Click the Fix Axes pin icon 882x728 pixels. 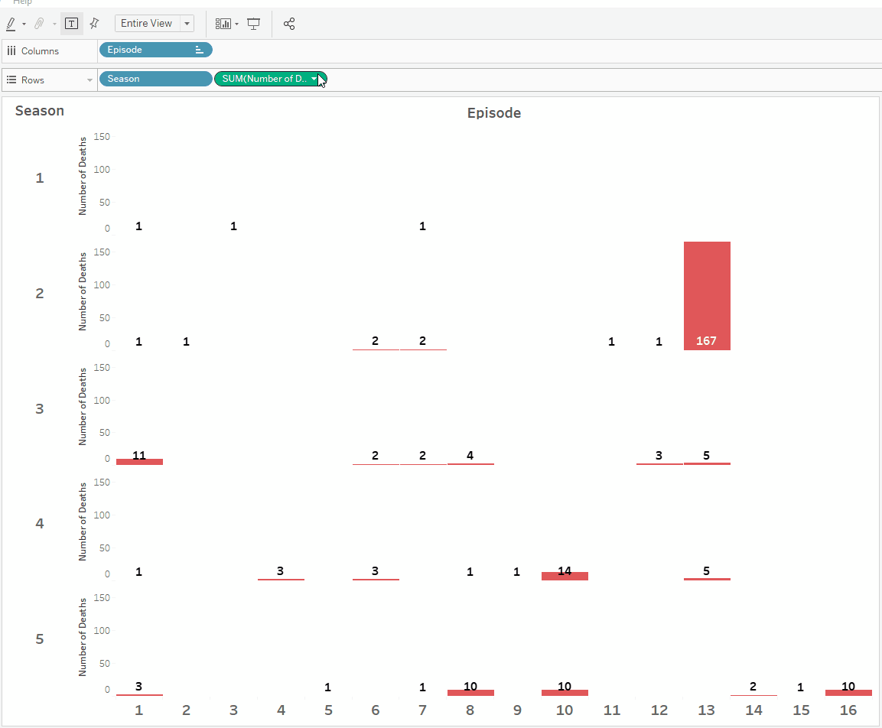pos(95,24)
